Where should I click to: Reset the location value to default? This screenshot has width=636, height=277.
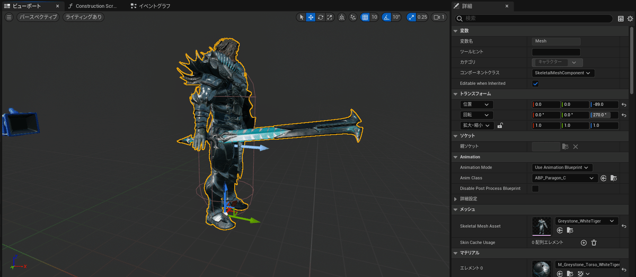click(624, 105)
